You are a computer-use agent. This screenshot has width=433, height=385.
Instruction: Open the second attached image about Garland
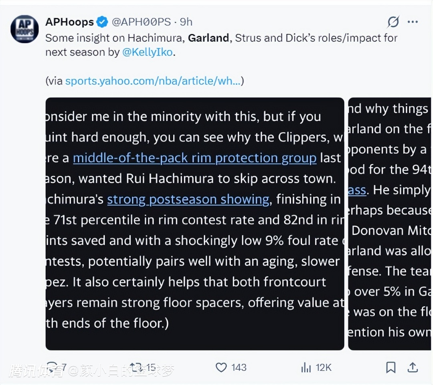pyautogui.click(x=389, y=224)
